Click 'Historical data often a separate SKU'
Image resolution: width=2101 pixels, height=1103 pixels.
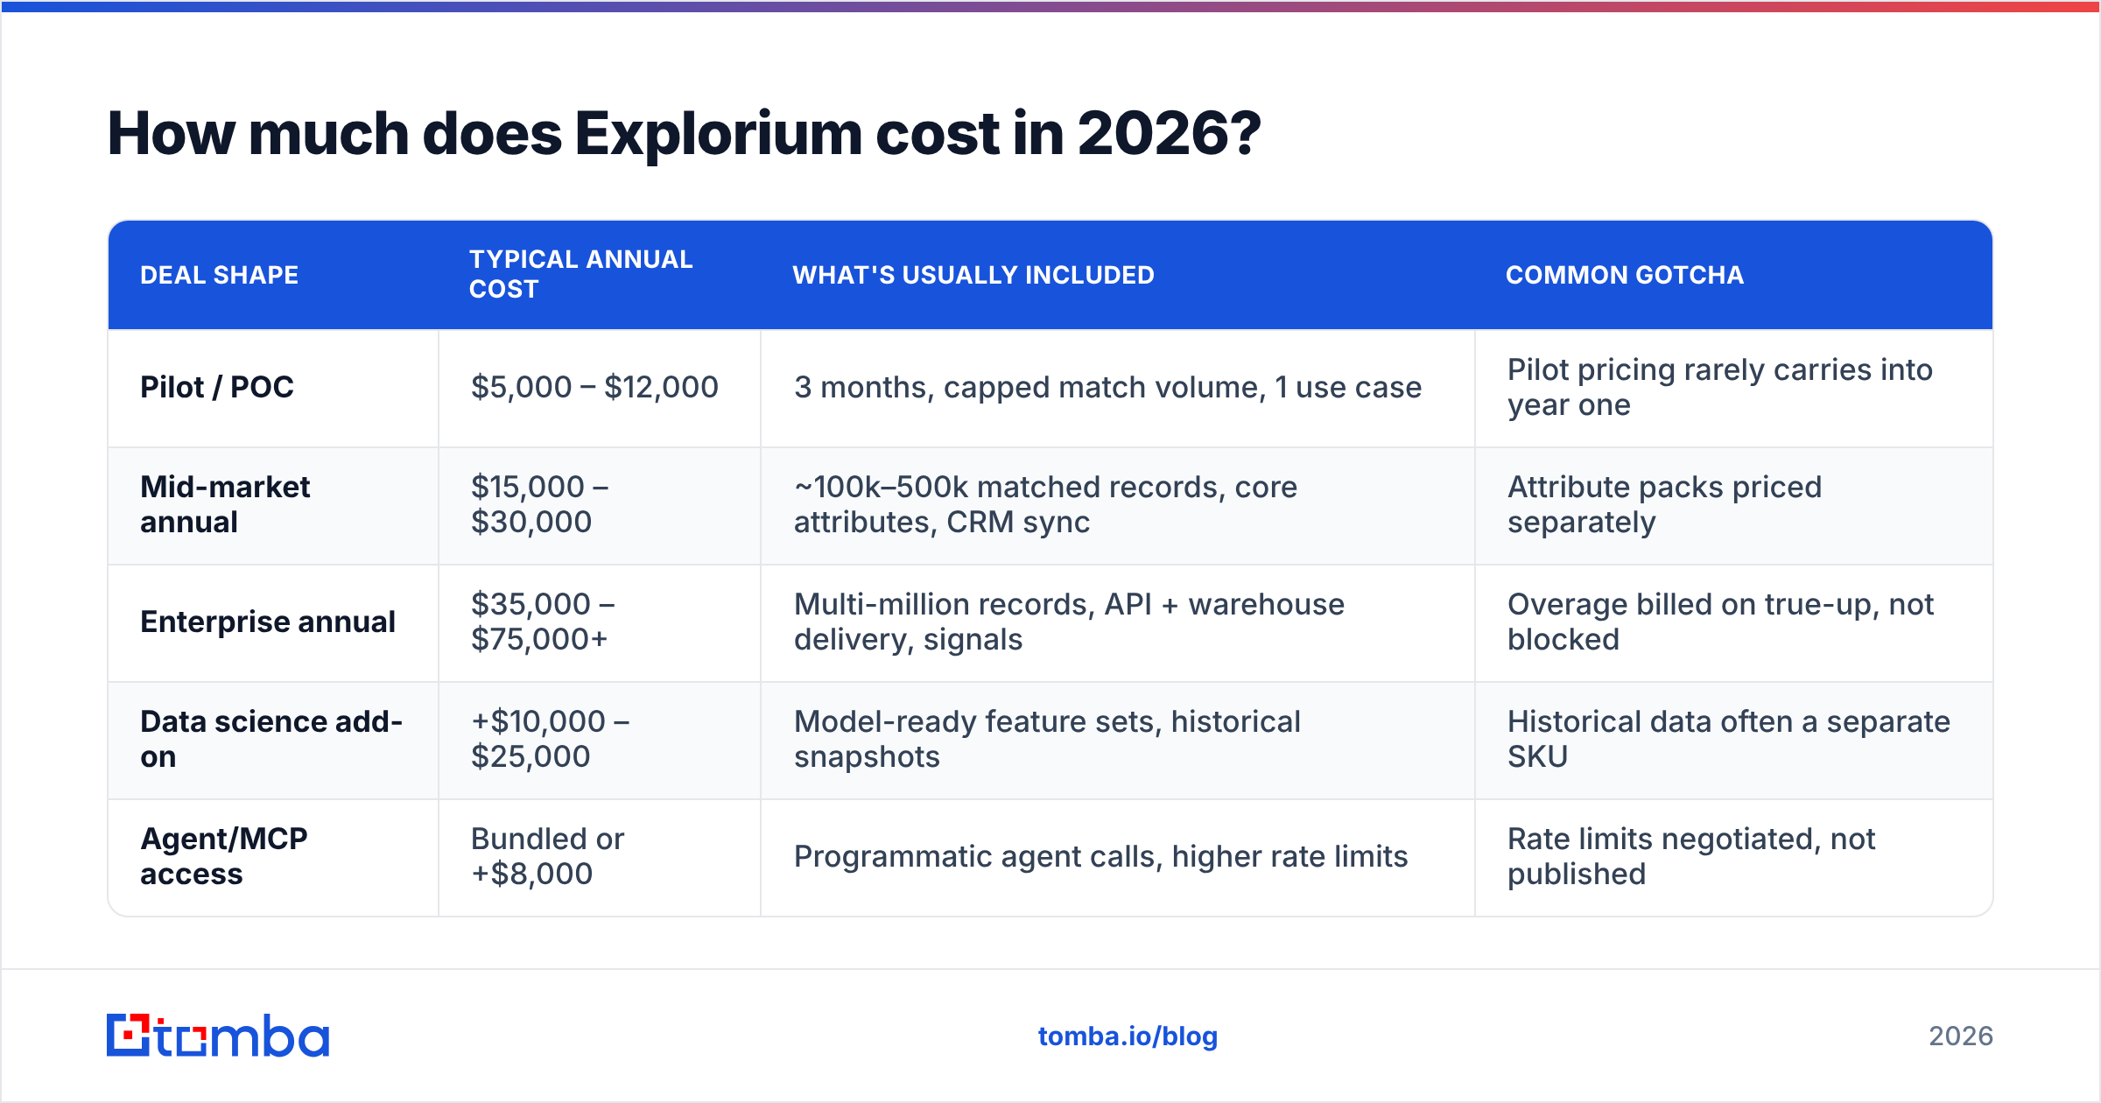point(1728,739)
